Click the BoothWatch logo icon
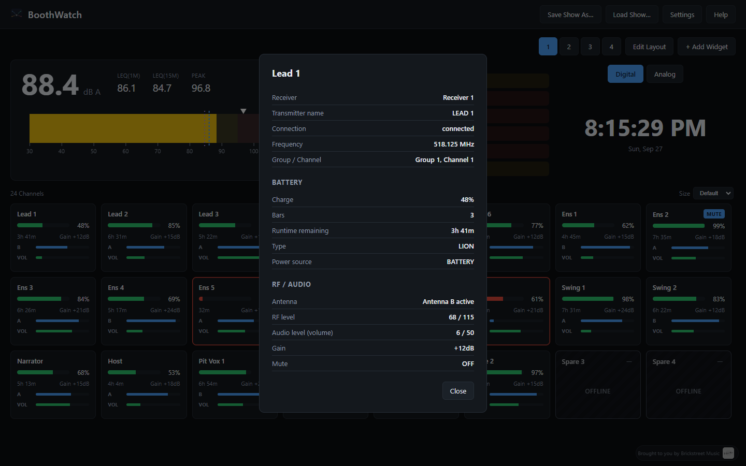This screenshot has height=466, width=746. (x=17, y=14)
